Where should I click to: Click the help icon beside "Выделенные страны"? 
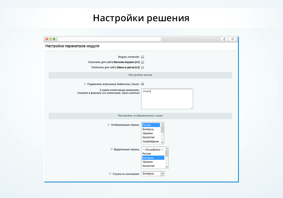click(112, 148)
